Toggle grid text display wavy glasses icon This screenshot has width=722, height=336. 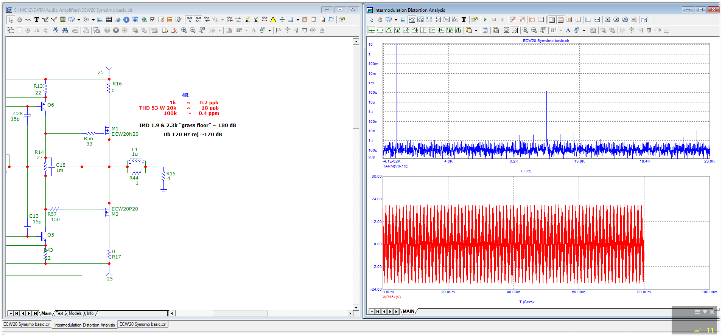click(198, 20)
